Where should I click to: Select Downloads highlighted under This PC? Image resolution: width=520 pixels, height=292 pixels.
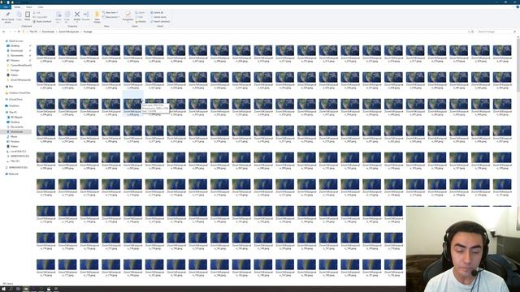[x=17, y=131]
